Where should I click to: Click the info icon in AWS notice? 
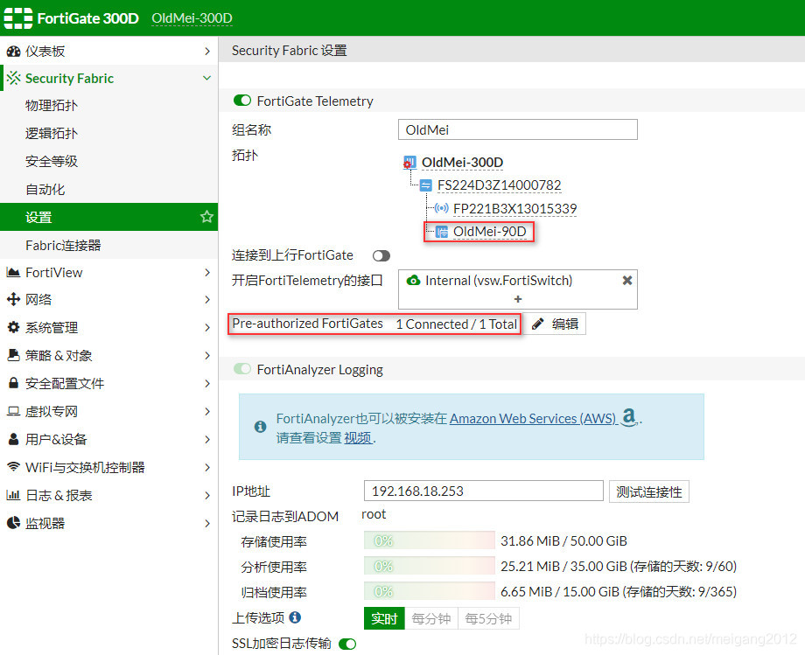(260, 427)
